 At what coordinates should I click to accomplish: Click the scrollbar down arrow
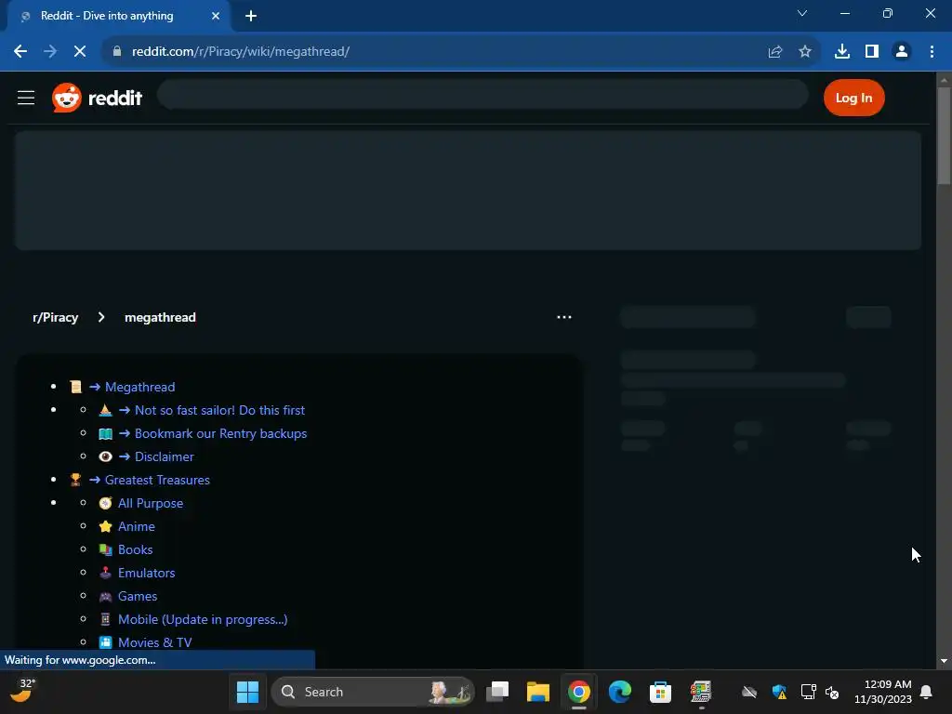tap(944, 661)
